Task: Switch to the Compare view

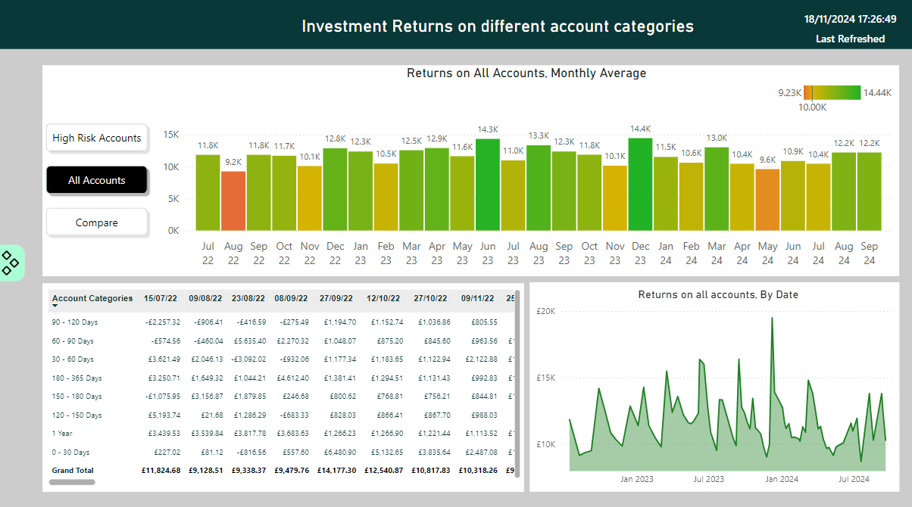Action: [x=97, y=223]
